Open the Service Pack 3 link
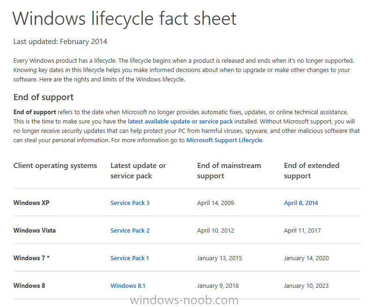Viewport: 368px width, 307px height. [x=130, y=203]
